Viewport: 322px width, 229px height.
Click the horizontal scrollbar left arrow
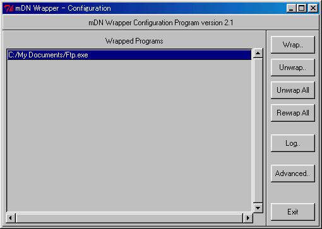point(11,218)
